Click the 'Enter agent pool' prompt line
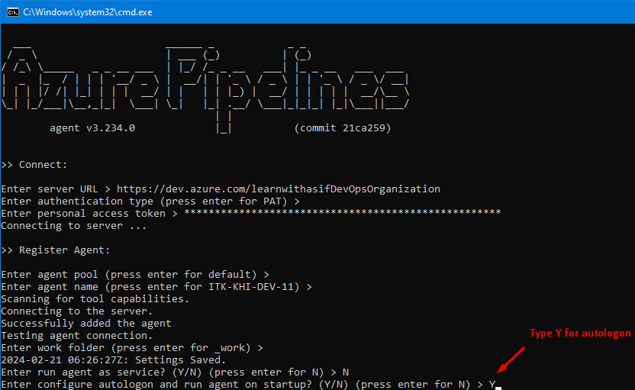 135,275
